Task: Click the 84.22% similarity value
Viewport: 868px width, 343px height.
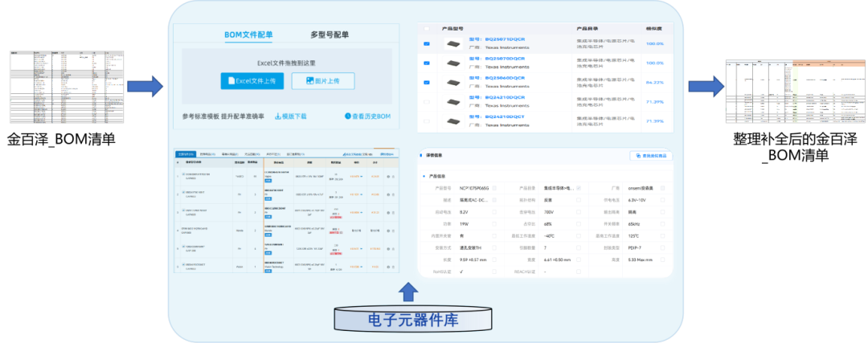Action: coord(655,83)
